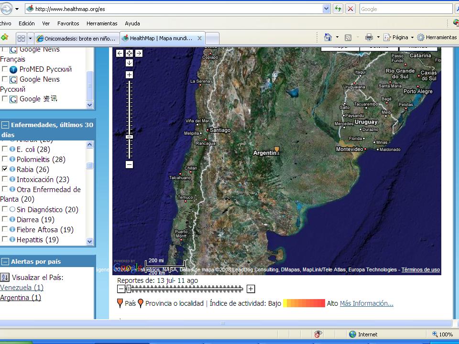The height and width of the screenshot is (344, 459).
Task: Open the Más Información link
Action: coord(366,303)
